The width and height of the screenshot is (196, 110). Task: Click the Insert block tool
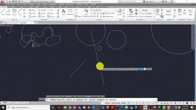[x=119, y=12]
